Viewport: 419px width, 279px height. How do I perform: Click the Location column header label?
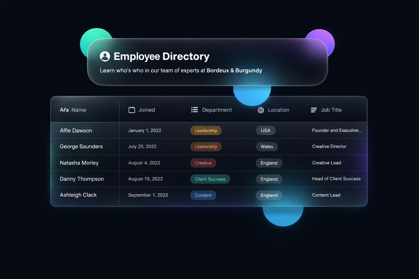(278, 110)
